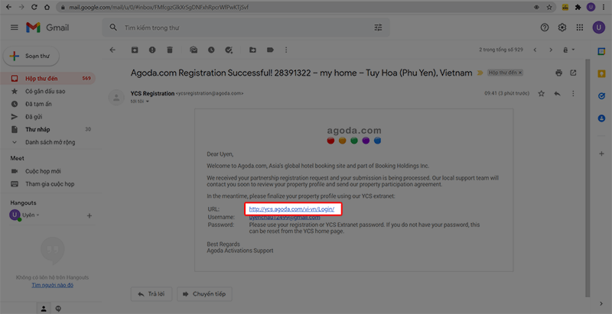
Task: Show search options in the search bar
Action: [378, 28]
